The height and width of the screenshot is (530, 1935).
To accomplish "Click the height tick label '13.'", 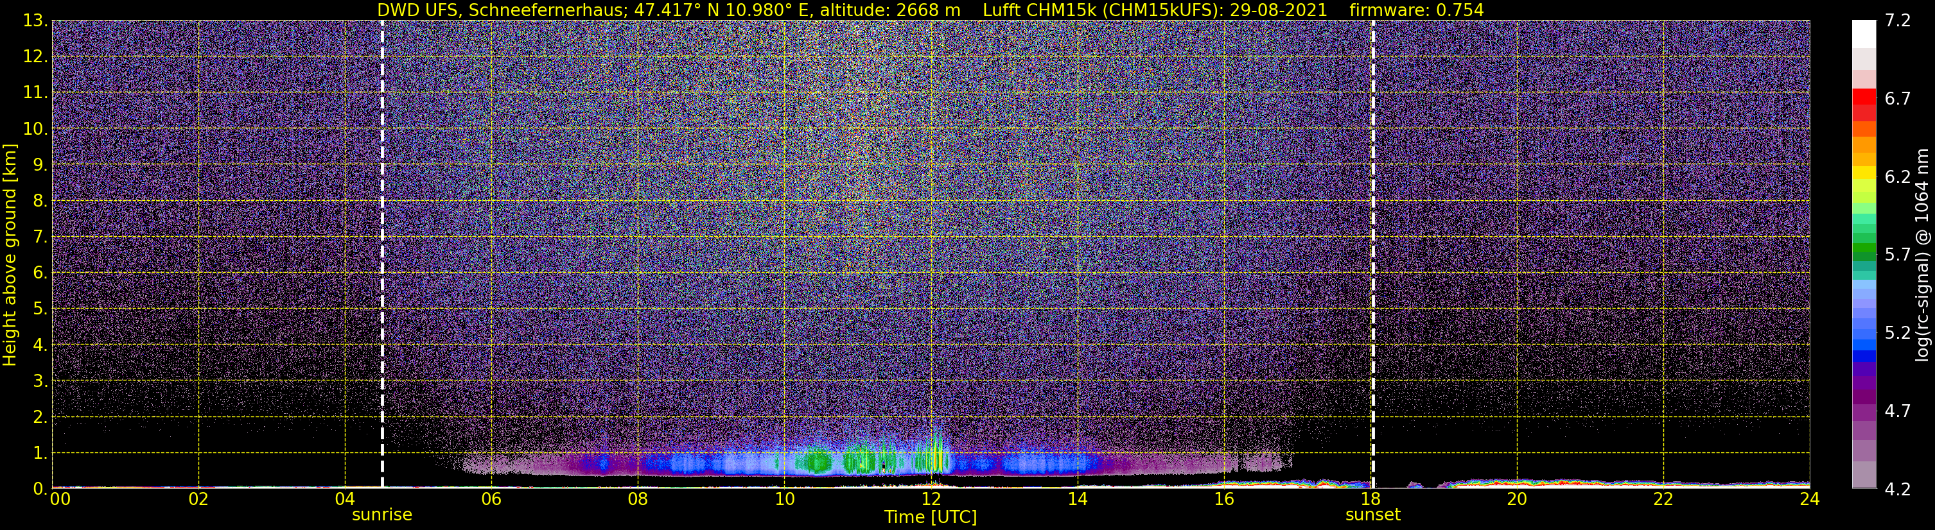I will click(35, 21).
